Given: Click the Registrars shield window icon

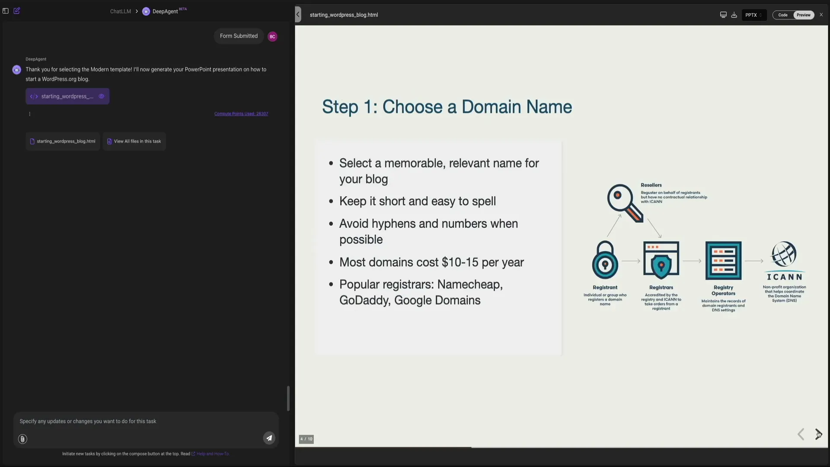Looking at the screenshot, I should pos(661,260).
